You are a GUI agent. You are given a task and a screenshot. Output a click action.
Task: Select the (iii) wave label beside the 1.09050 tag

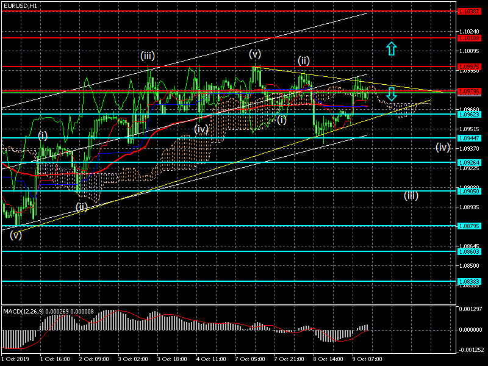pos(411,195)
